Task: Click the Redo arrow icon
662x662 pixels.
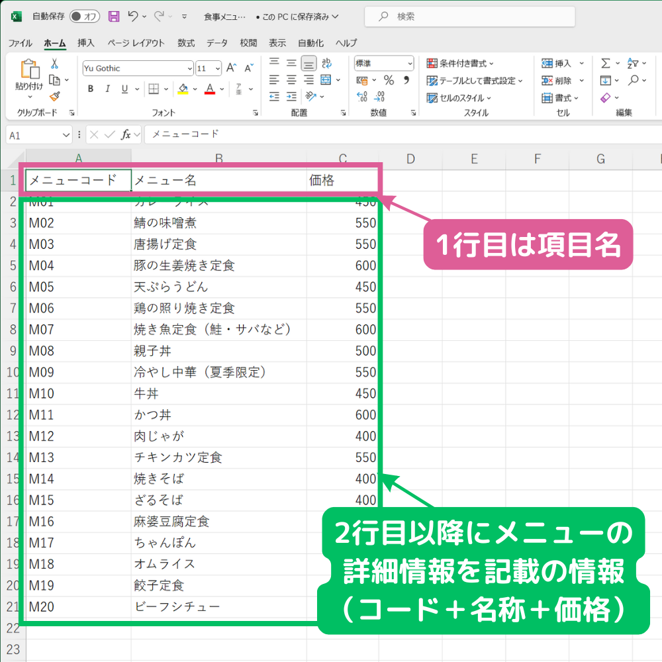Action: click(159, 17)
